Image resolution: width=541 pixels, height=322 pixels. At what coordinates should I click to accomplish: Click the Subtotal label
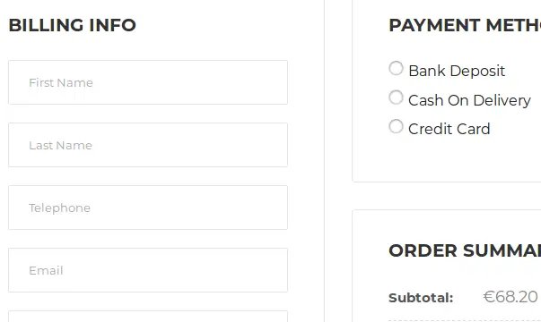[421, 298]
